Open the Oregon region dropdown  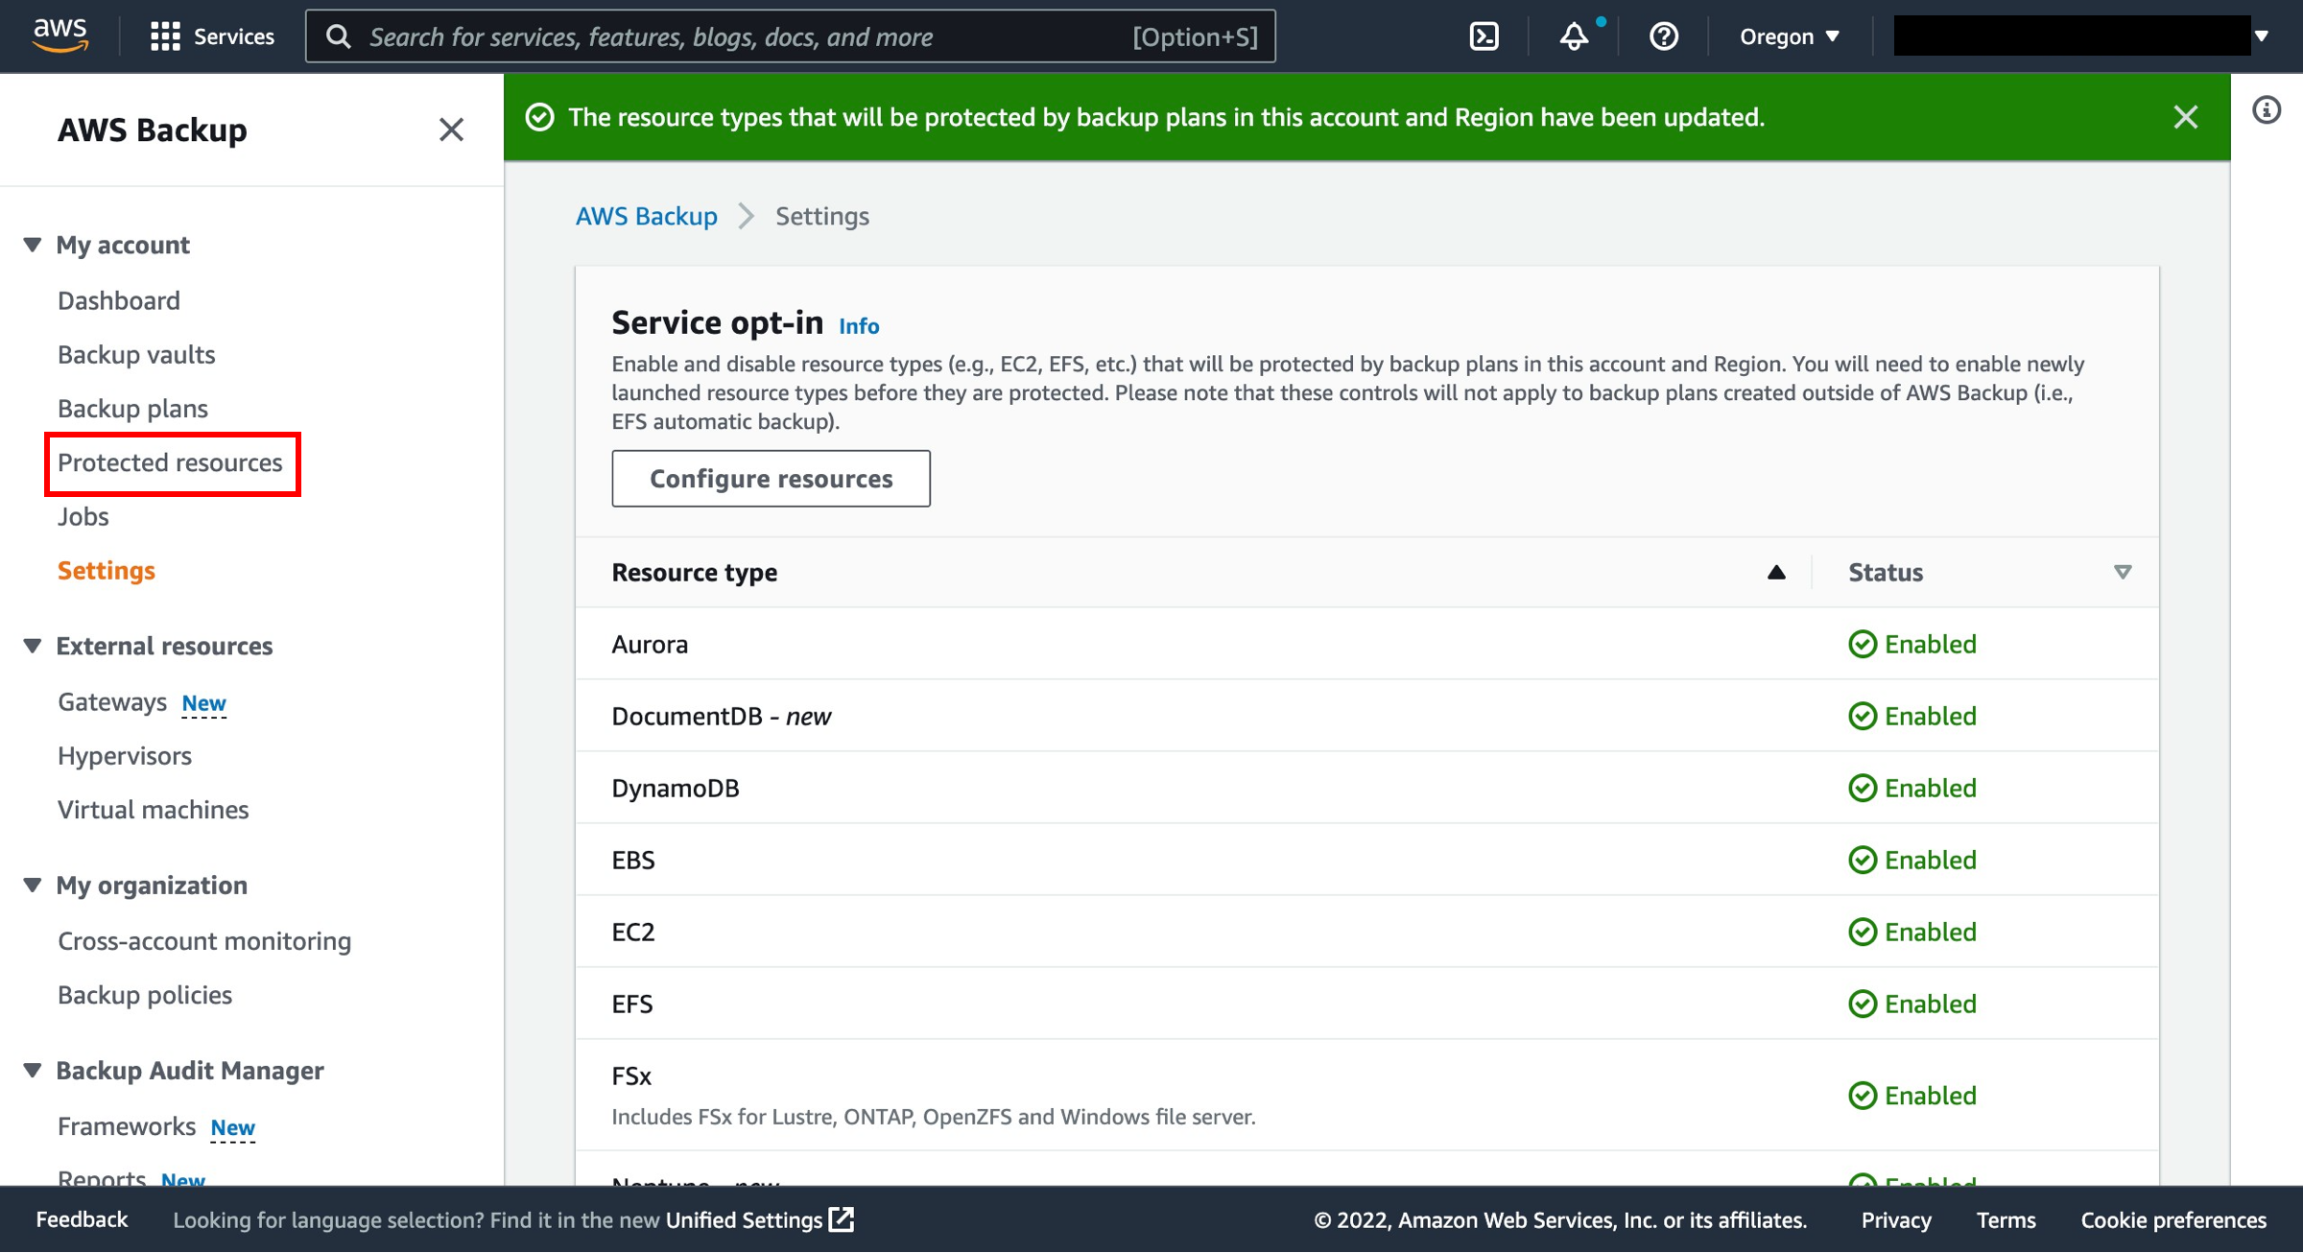coord(1790,36)
